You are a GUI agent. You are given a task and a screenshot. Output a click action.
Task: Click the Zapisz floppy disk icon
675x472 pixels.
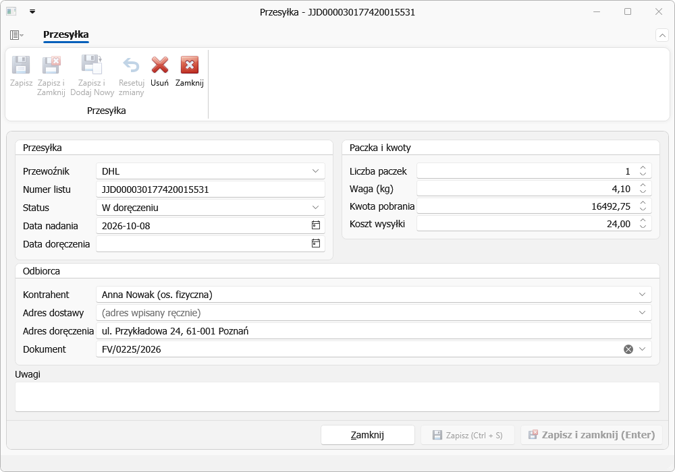[21, 65]
